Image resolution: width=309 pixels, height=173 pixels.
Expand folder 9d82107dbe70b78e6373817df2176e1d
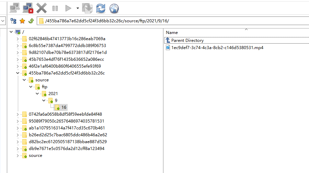coord(18,53)
